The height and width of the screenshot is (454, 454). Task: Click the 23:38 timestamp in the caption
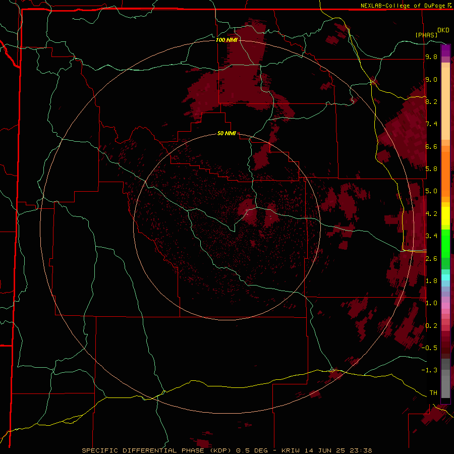[361, 450]
